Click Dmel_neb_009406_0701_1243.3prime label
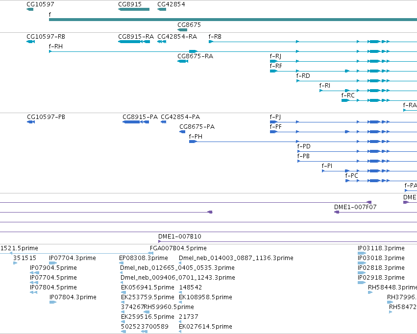This screenshot has height=334, width=417. tap(178, 278)
